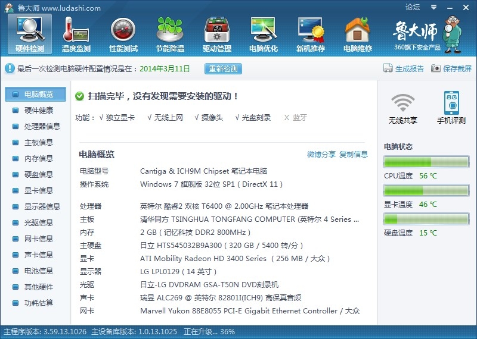Click the 重新检测 re-detect button

(223, 68)
